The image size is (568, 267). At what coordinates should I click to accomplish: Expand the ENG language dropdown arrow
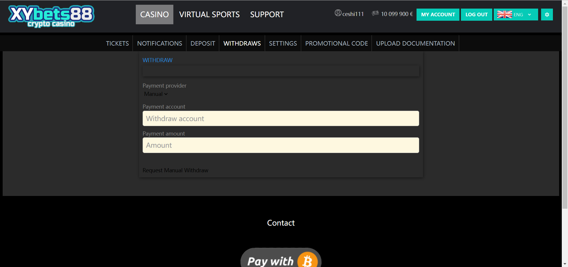(x=530, y=15)
